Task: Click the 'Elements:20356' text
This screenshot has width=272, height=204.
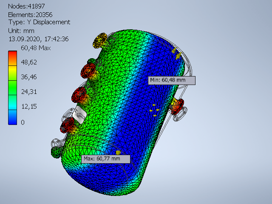Action: coord(30,15)
